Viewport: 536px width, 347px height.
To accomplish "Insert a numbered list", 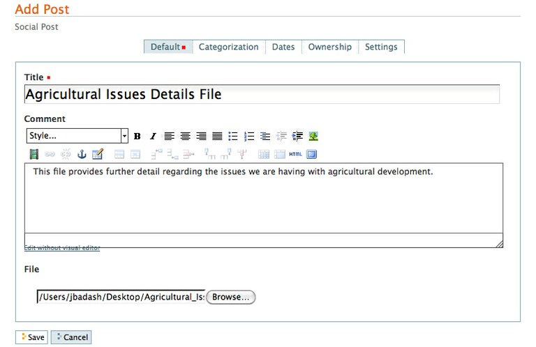I will (x=249, y=136).
